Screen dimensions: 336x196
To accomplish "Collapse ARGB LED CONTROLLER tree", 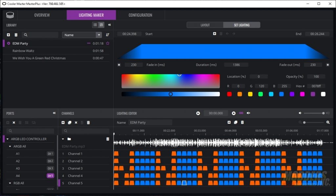I will tap(8, 139).
